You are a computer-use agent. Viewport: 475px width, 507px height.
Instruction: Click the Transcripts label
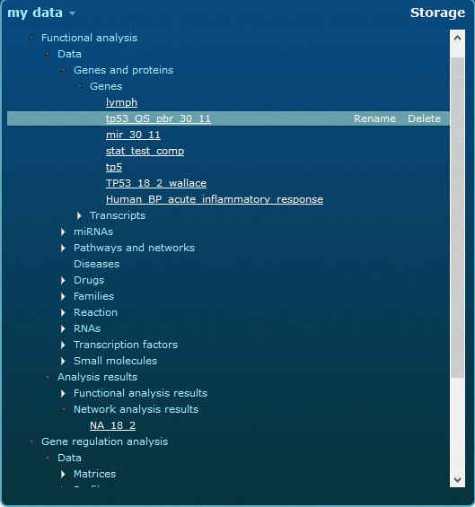[118, 215]
